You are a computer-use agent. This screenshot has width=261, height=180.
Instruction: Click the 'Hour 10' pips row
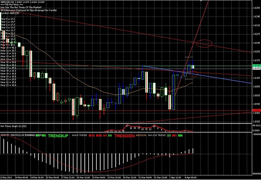pyautogui.click(x=8, y=48)
